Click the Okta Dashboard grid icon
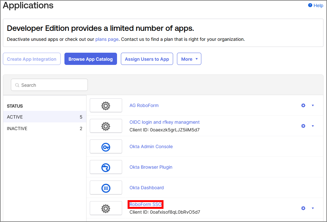This screenshot has height=222, width=327. click(106, 188)
